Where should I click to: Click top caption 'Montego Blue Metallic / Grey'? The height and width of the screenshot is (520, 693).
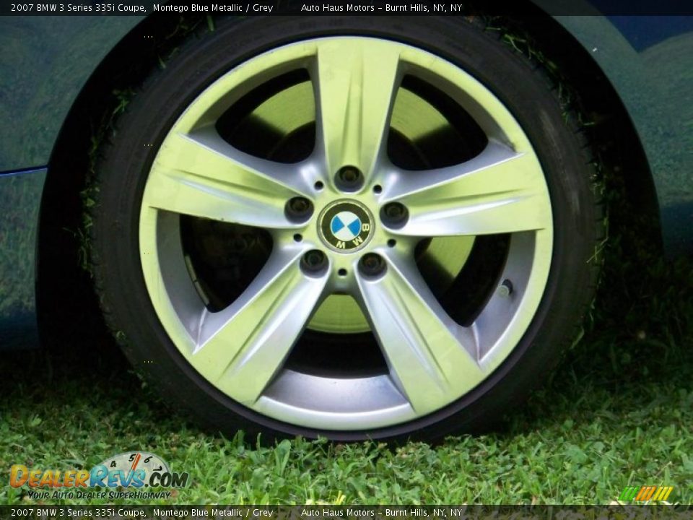[212, 7]
